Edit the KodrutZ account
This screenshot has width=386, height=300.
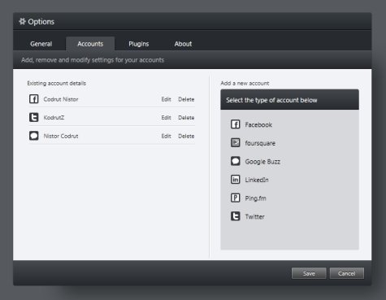(166, 118)
